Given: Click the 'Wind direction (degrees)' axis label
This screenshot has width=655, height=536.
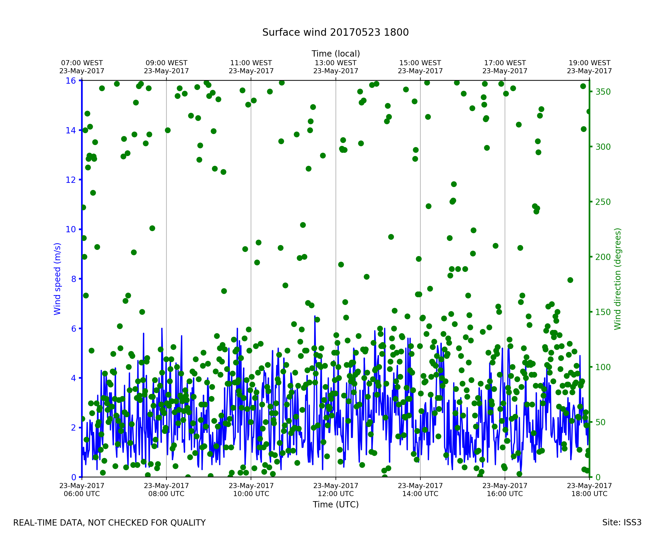Looking at the screenshot, I should 617,279.
